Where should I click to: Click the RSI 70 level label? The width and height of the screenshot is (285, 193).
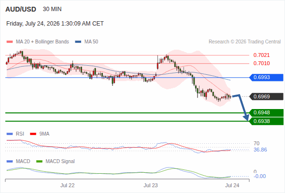(x=256, y=143)
